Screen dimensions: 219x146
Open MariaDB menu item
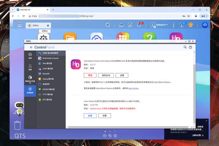[51, 74]
